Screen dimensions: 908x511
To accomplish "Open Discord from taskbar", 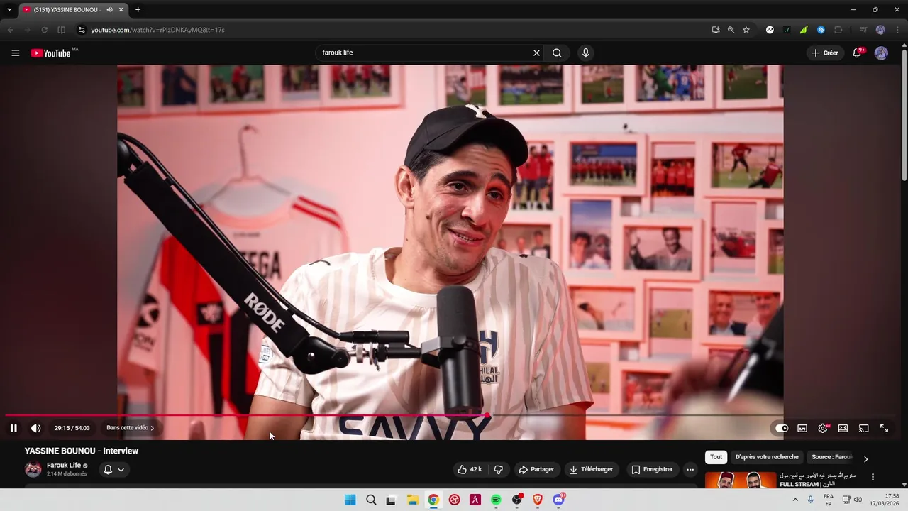I will coord(558,500).
